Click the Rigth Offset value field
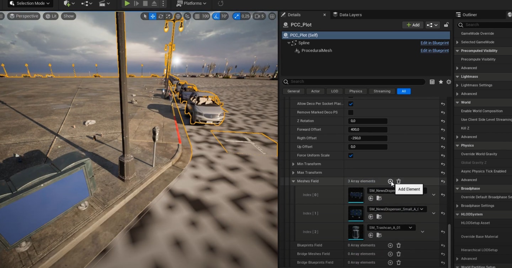Viewport: 512px width, 268px height. click(x=367, y=138)
